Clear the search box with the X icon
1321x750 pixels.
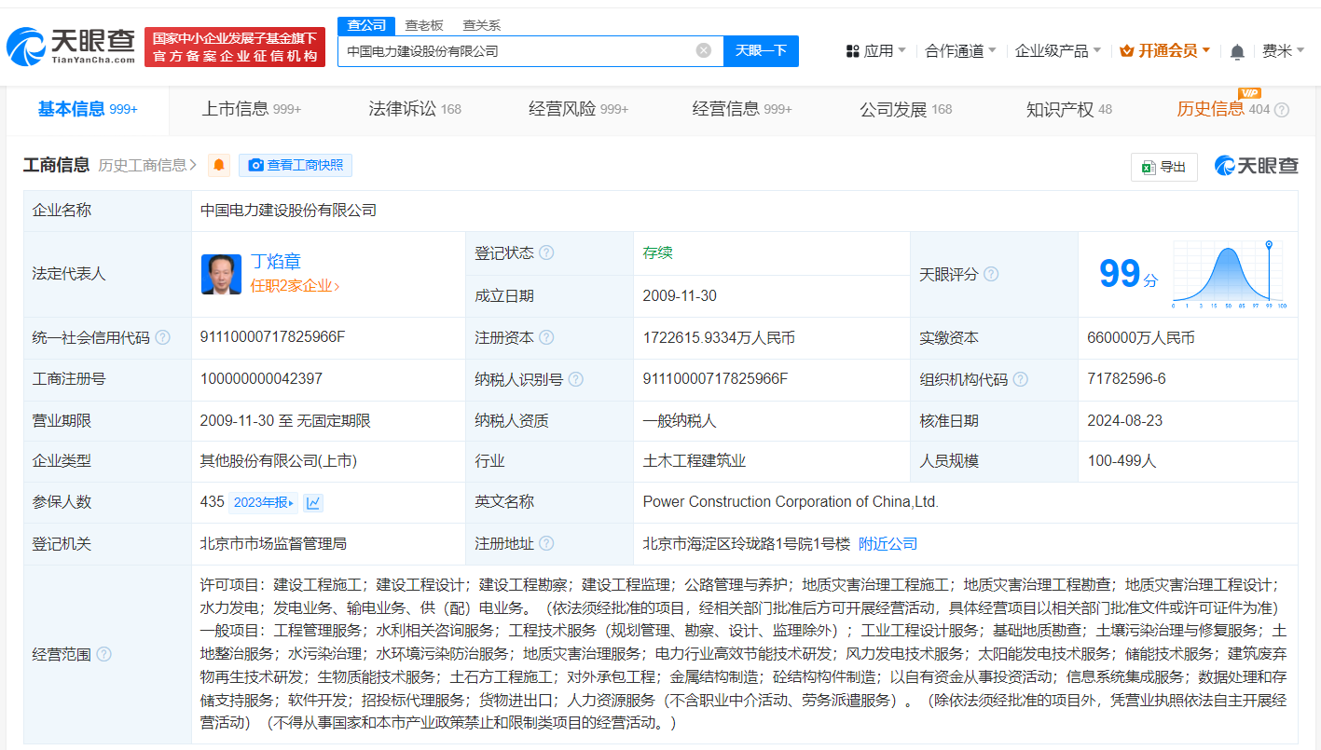(703, 50)
